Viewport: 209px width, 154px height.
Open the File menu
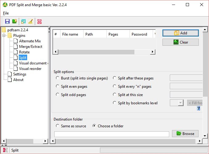6,13
